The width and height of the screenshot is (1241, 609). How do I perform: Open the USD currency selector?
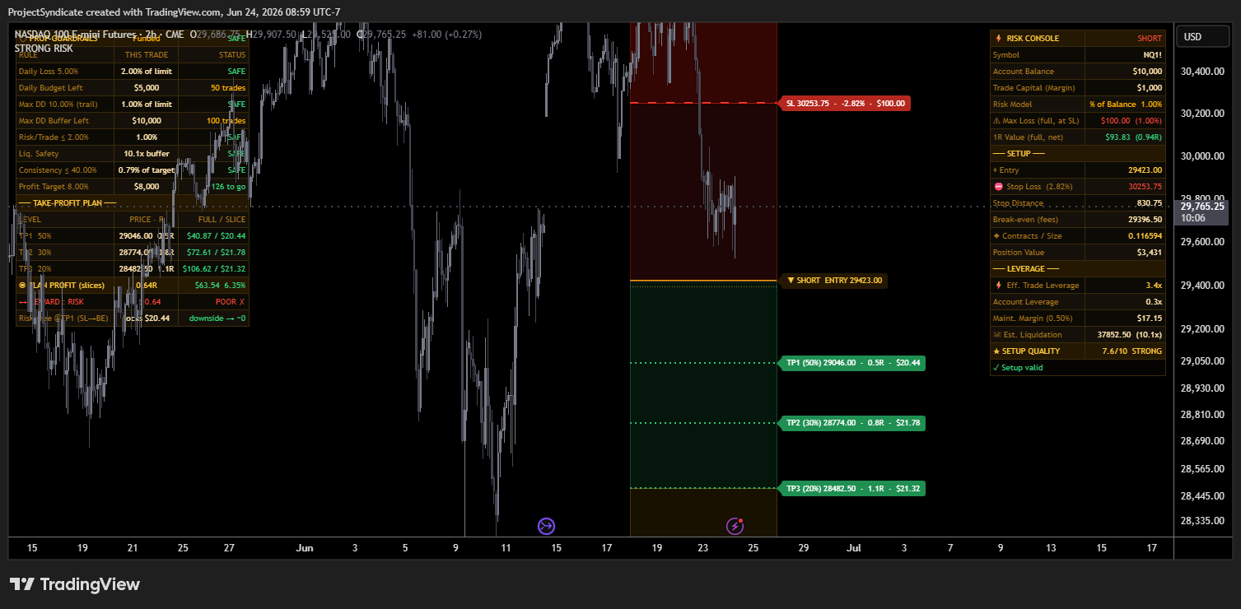[x=1204, y=37]
